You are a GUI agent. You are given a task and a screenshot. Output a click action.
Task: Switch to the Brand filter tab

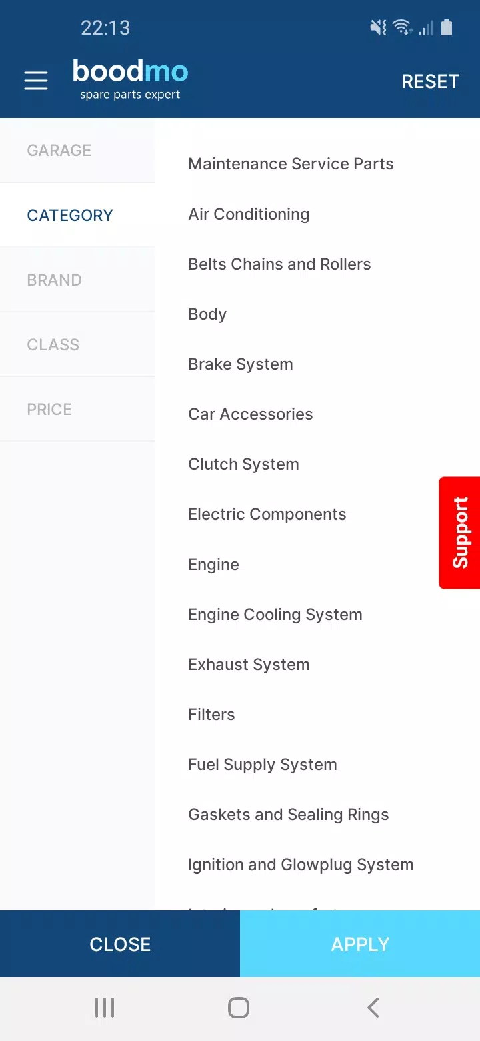click(x=55, y=280)
